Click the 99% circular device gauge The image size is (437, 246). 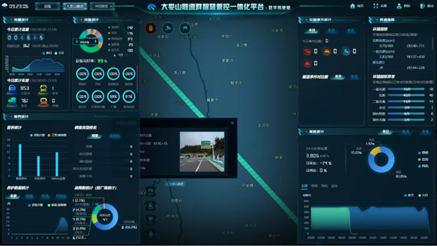click(113, 96)
